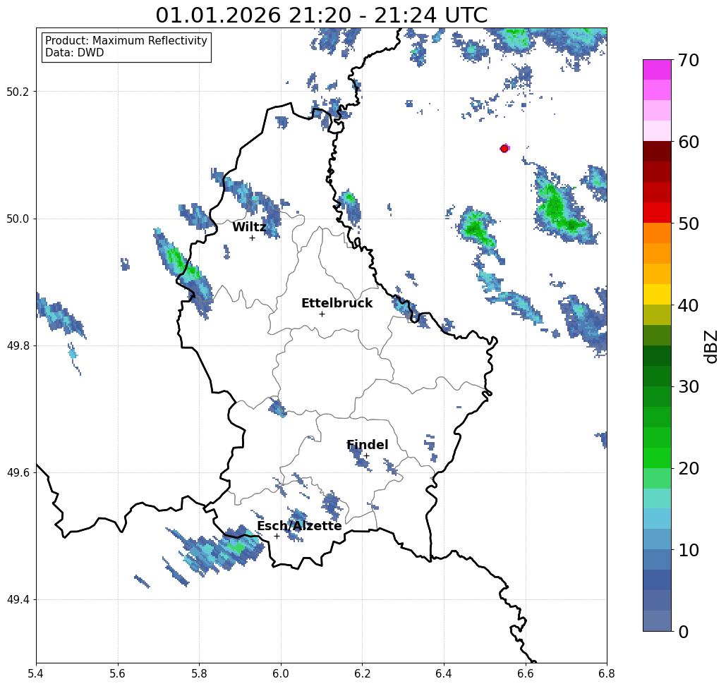Click the longitude label 6.4
726x686 pixels.
point(444,673)
